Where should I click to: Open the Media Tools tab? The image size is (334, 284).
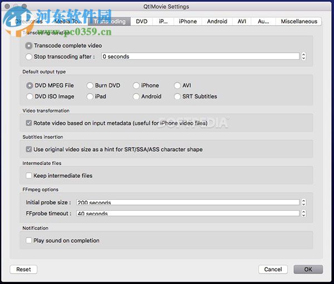pos(68,22)
